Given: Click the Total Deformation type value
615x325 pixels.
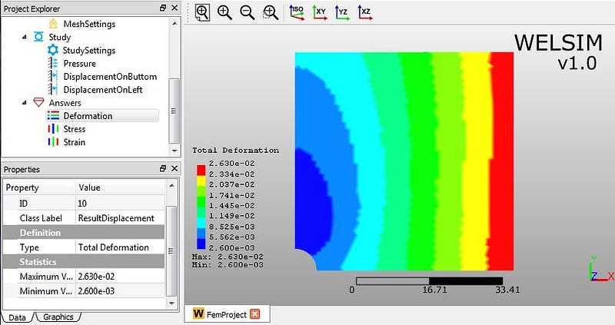Looking at the screenshot, I should tap(120, 247).
